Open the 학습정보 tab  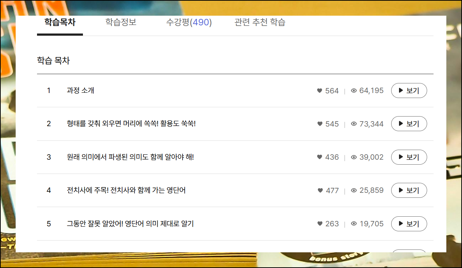[x=121, y=22]
